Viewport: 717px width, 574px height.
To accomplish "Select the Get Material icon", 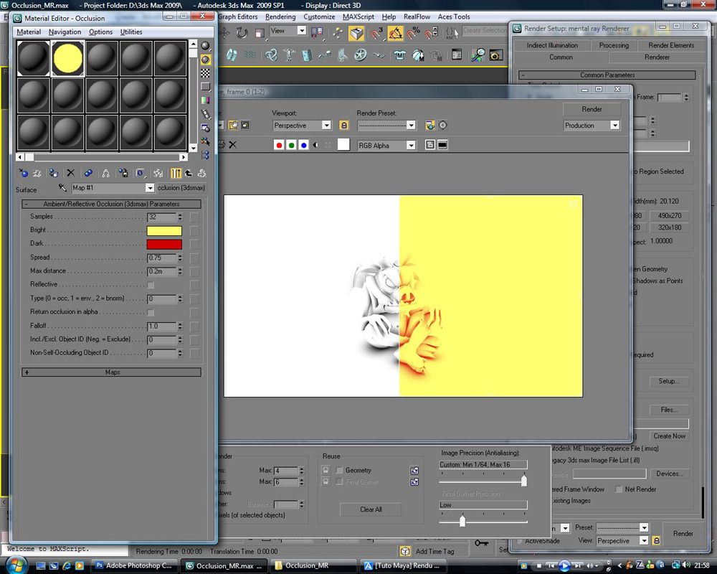I will click(24, 173).
